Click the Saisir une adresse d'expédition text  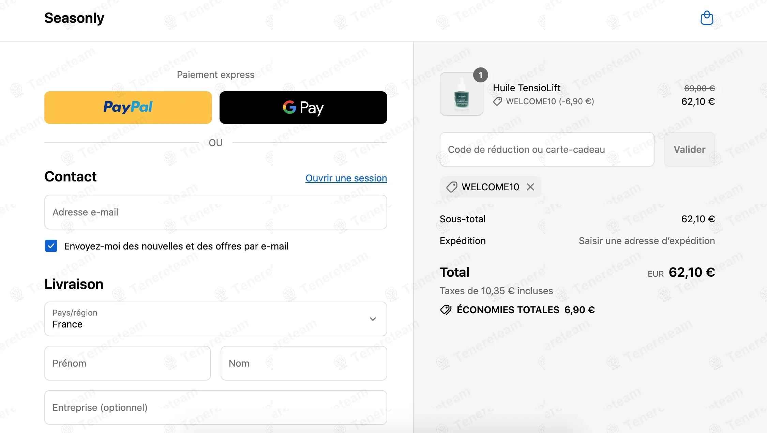pyautogui.click(x=647, y=241)
